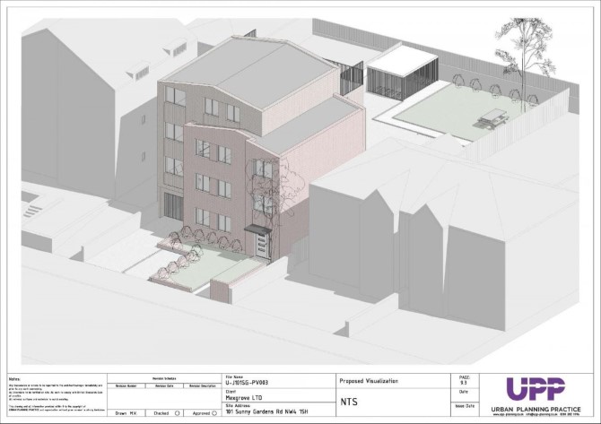Click the Revision Description column header
Image resolution: width=601 pixels, height=424 pixels.
pyautogui.click(x=203, y=385)
